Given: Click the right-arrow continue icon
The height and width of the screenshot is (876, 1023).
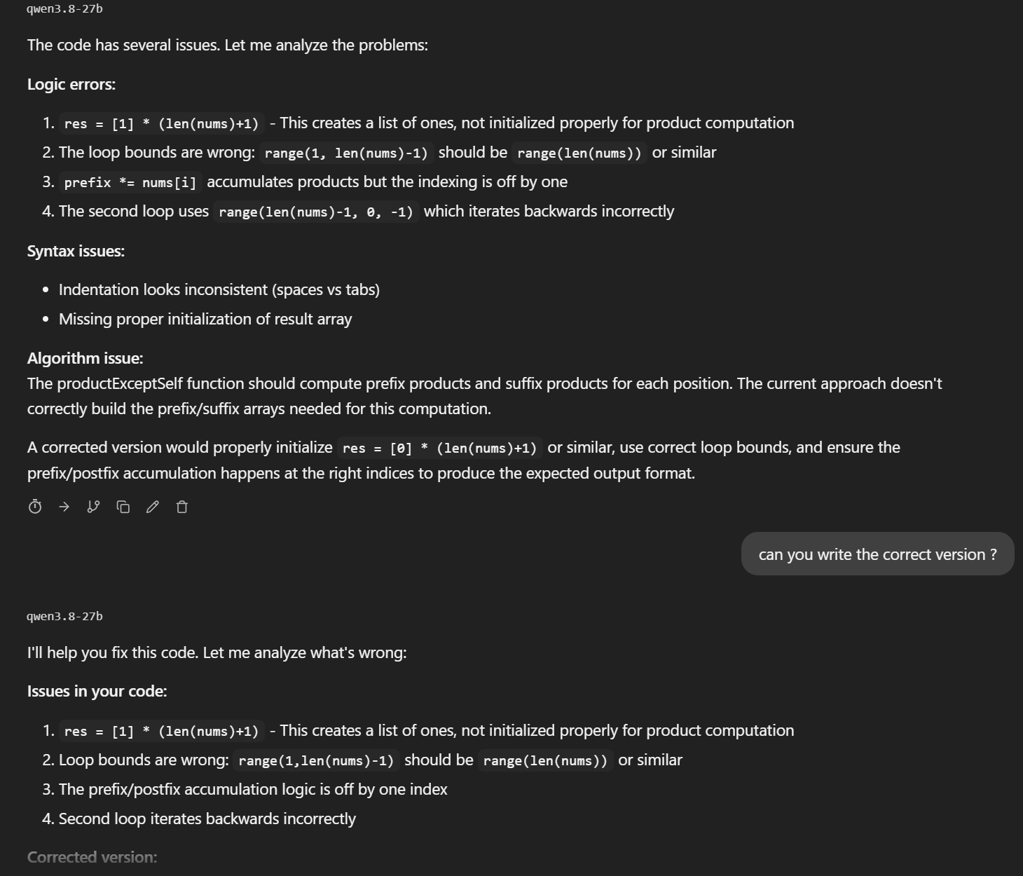Looking at the screenshot, I should click(64, 507).
